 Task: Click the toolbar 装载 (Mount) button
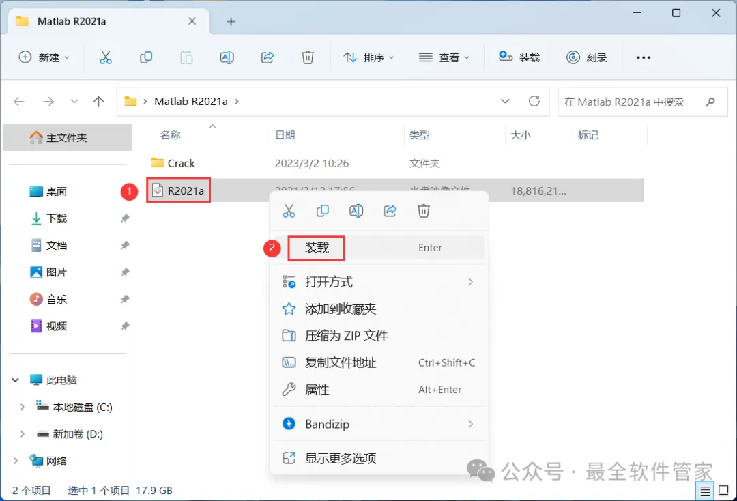(x=519, y=57)
